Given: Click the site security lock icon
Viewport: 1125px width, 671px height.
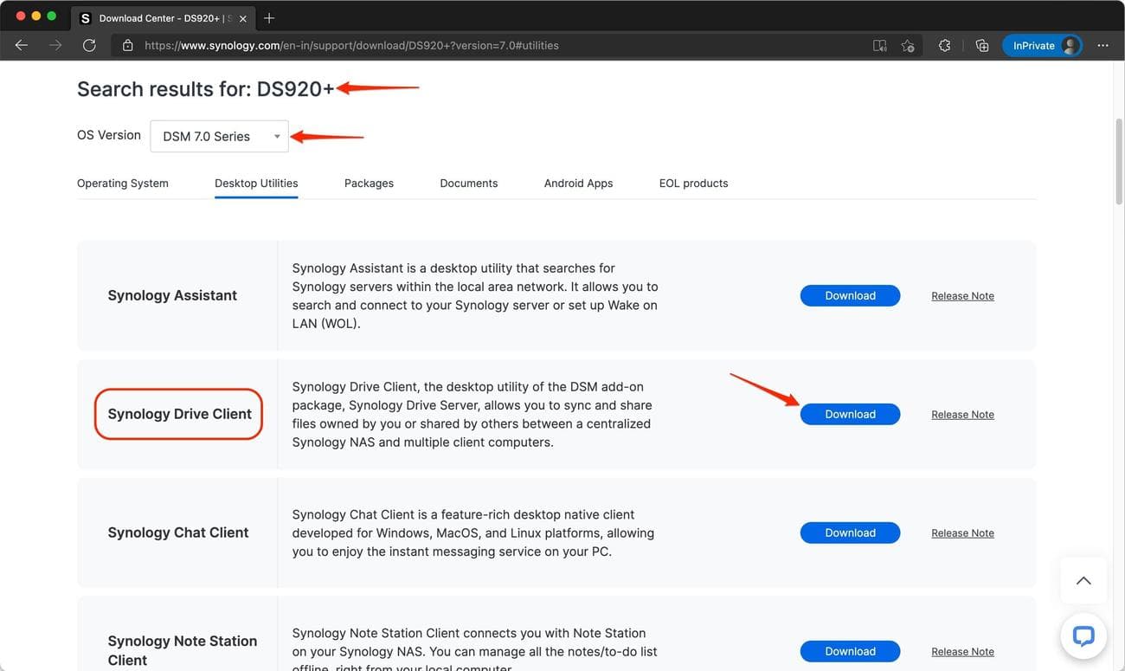Looking at the screenshot, I should pos(127,45).
